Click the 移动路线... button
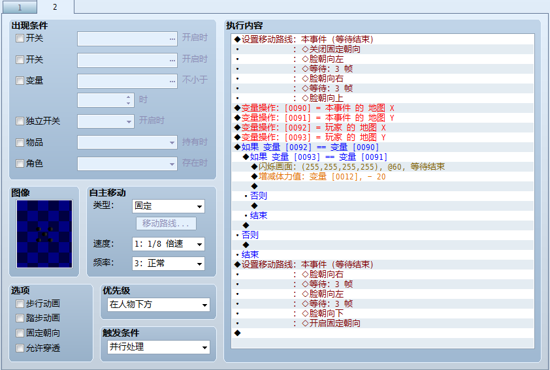550x370 pixels. (x=166, y=224)
